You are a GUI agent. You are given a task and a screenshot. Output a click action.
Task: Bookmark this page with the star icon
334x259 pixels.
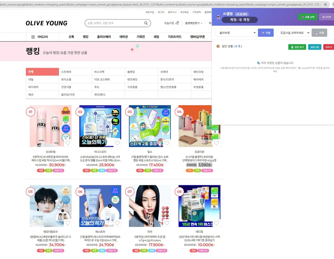[325, 4]
